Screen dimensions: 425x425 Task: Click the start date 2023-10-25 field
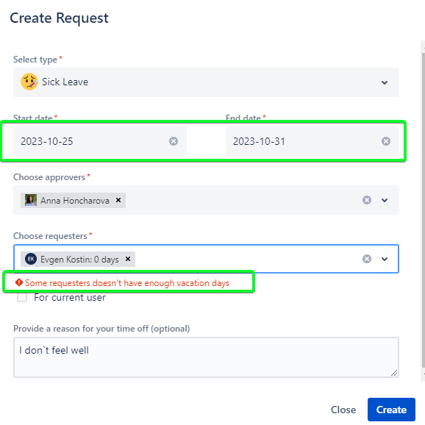point(100,141)
